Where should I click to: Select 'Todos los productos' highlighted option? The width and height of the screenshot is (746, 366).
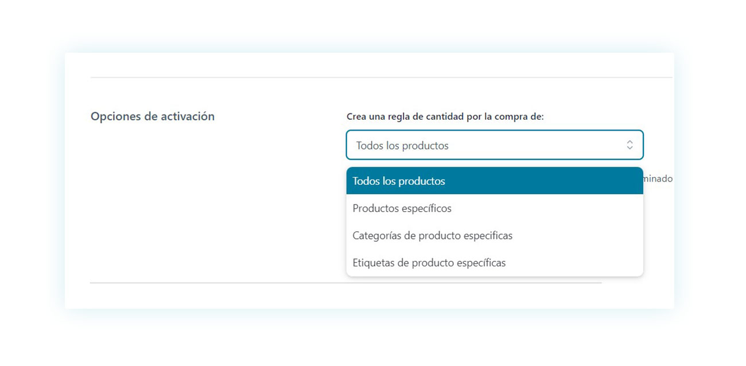click(x=495, y=181)
